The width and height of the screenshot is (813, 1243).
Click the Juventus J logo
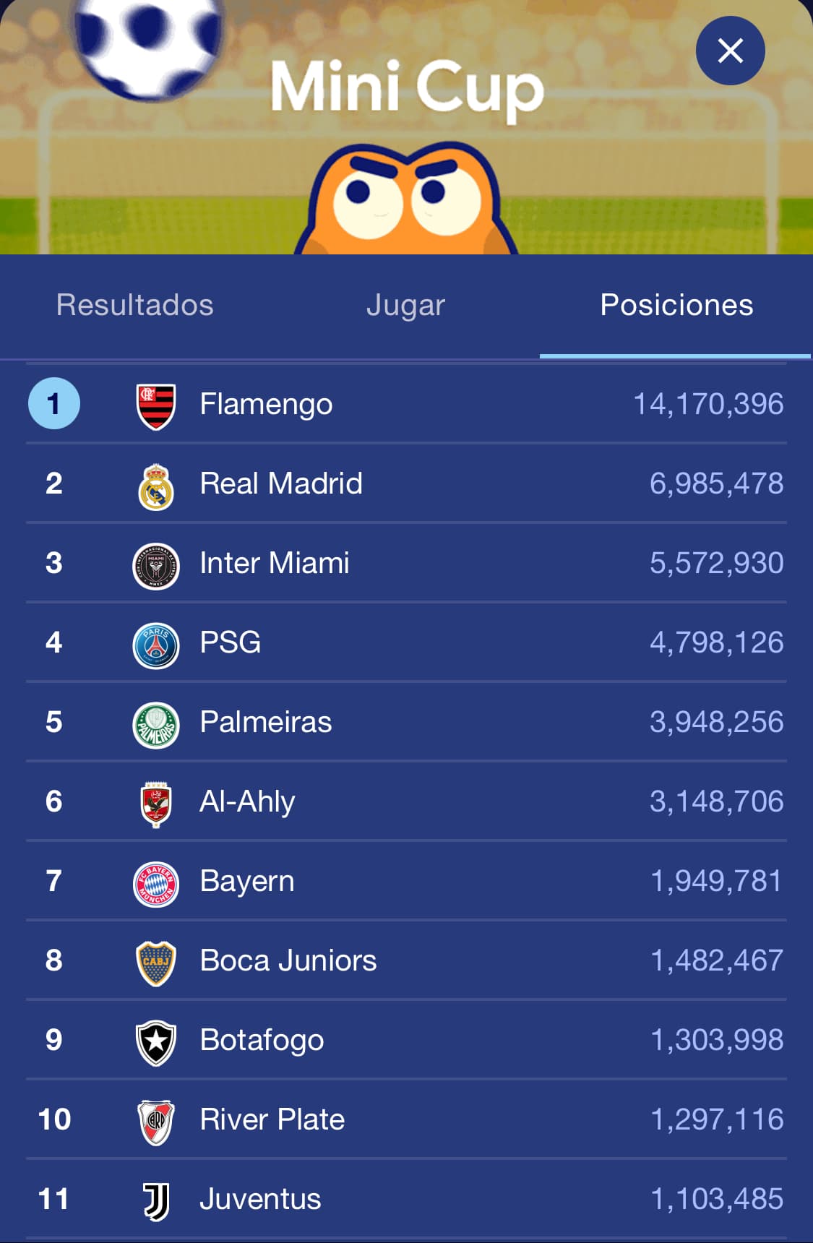[x=156, y=1202]
